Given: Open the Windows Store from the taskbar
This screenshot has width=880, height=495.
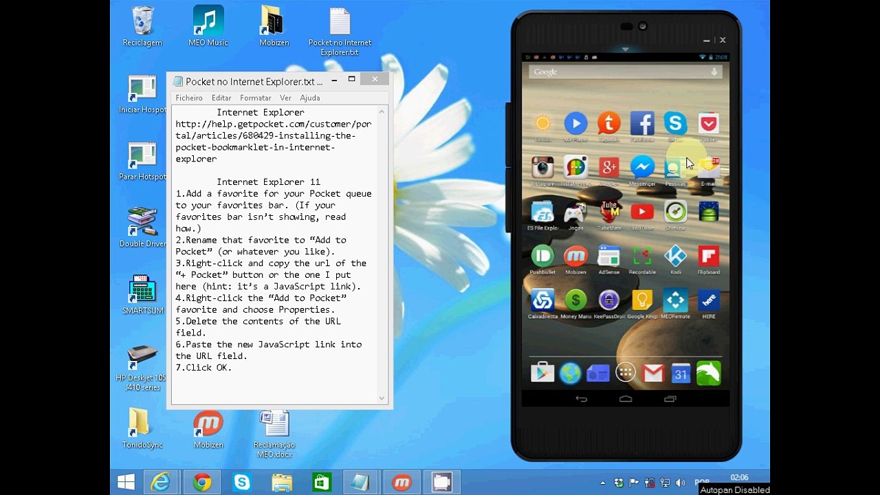Looking at the screenshot, I should point(322,482).
